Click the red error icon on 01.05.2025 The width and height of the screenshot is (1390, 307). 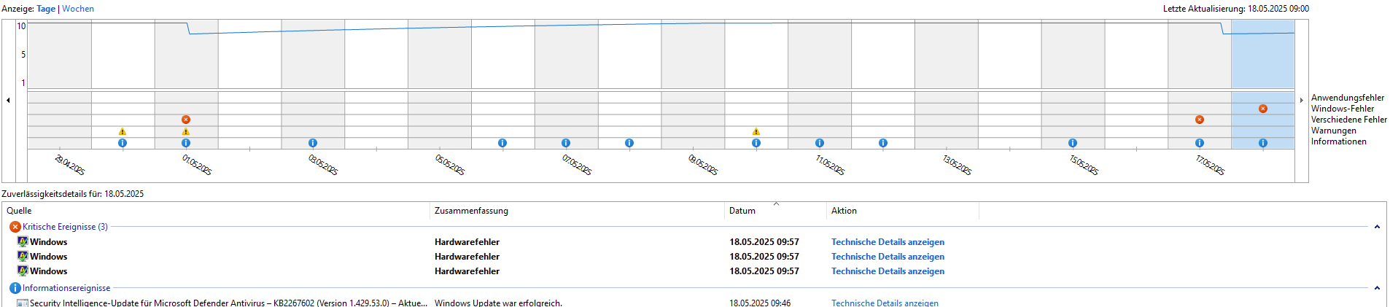186,120
